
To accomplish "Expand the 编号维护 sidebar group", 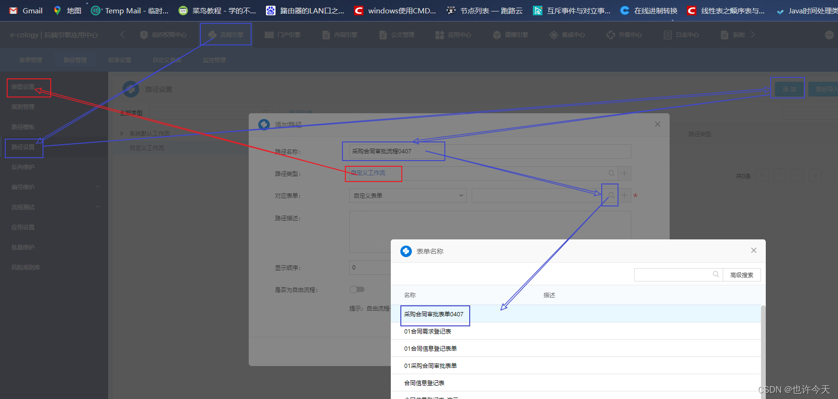I will click(54, 187).
